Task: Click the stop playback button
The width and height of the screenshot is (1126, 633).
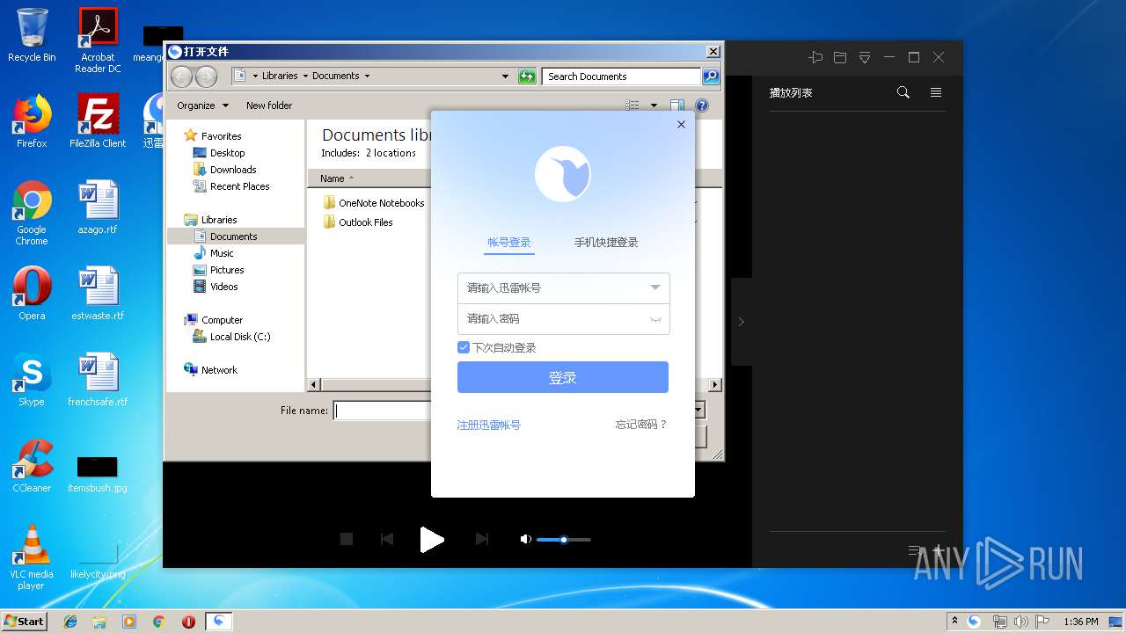Action: [x=347, y=539]
